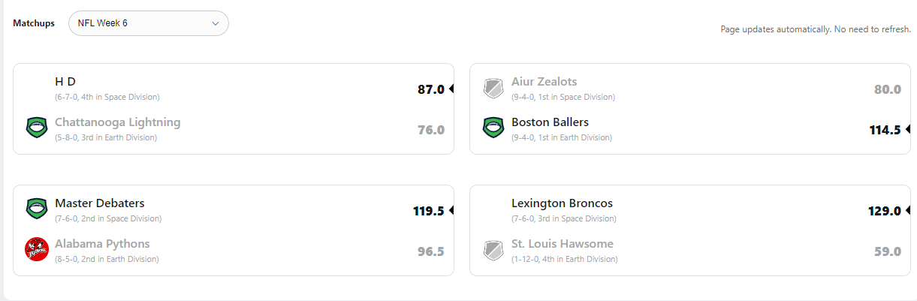Click the Aiur Zealots shield logo
The height and width of the screenshot is (301, 917).
tap(493, 88)
